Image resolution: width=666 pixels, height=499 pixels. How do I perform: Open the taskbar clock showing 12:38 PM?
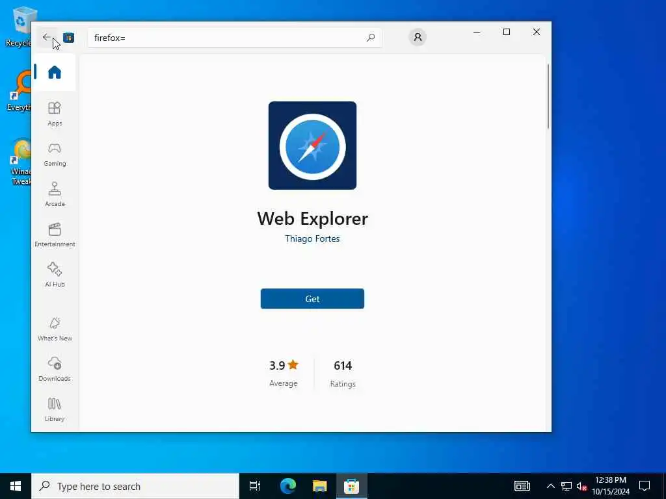click(x=611, y=486)
